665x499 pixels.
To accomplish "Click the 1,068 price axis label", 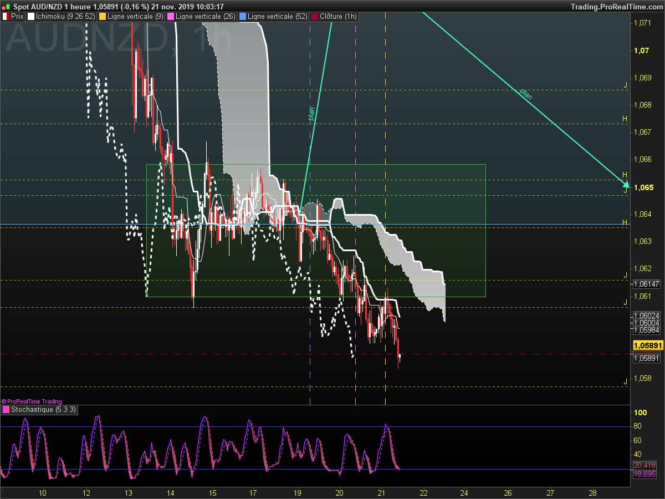I will pyautogui.click(x=642, y=105).
